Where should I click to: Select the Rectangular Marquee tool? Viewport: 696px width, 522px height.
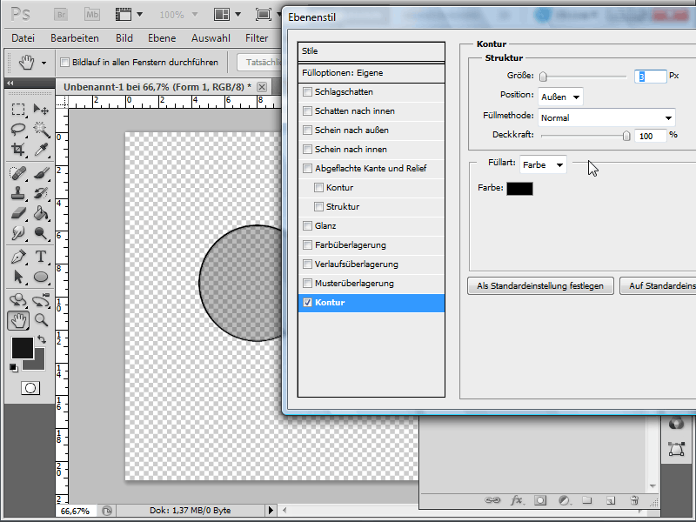coord(18,110)
